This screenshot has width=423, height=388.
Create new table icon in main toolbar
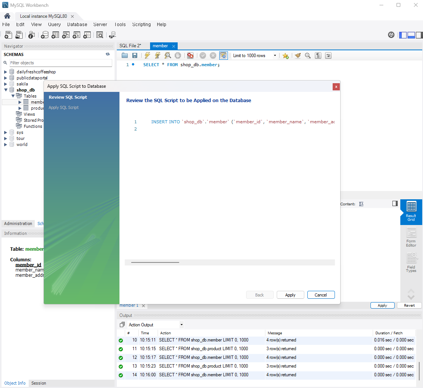tap(55, 35)
